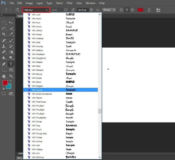Screen dimensions: 175x160
Task: Change the screen mode
Action: 11,94
